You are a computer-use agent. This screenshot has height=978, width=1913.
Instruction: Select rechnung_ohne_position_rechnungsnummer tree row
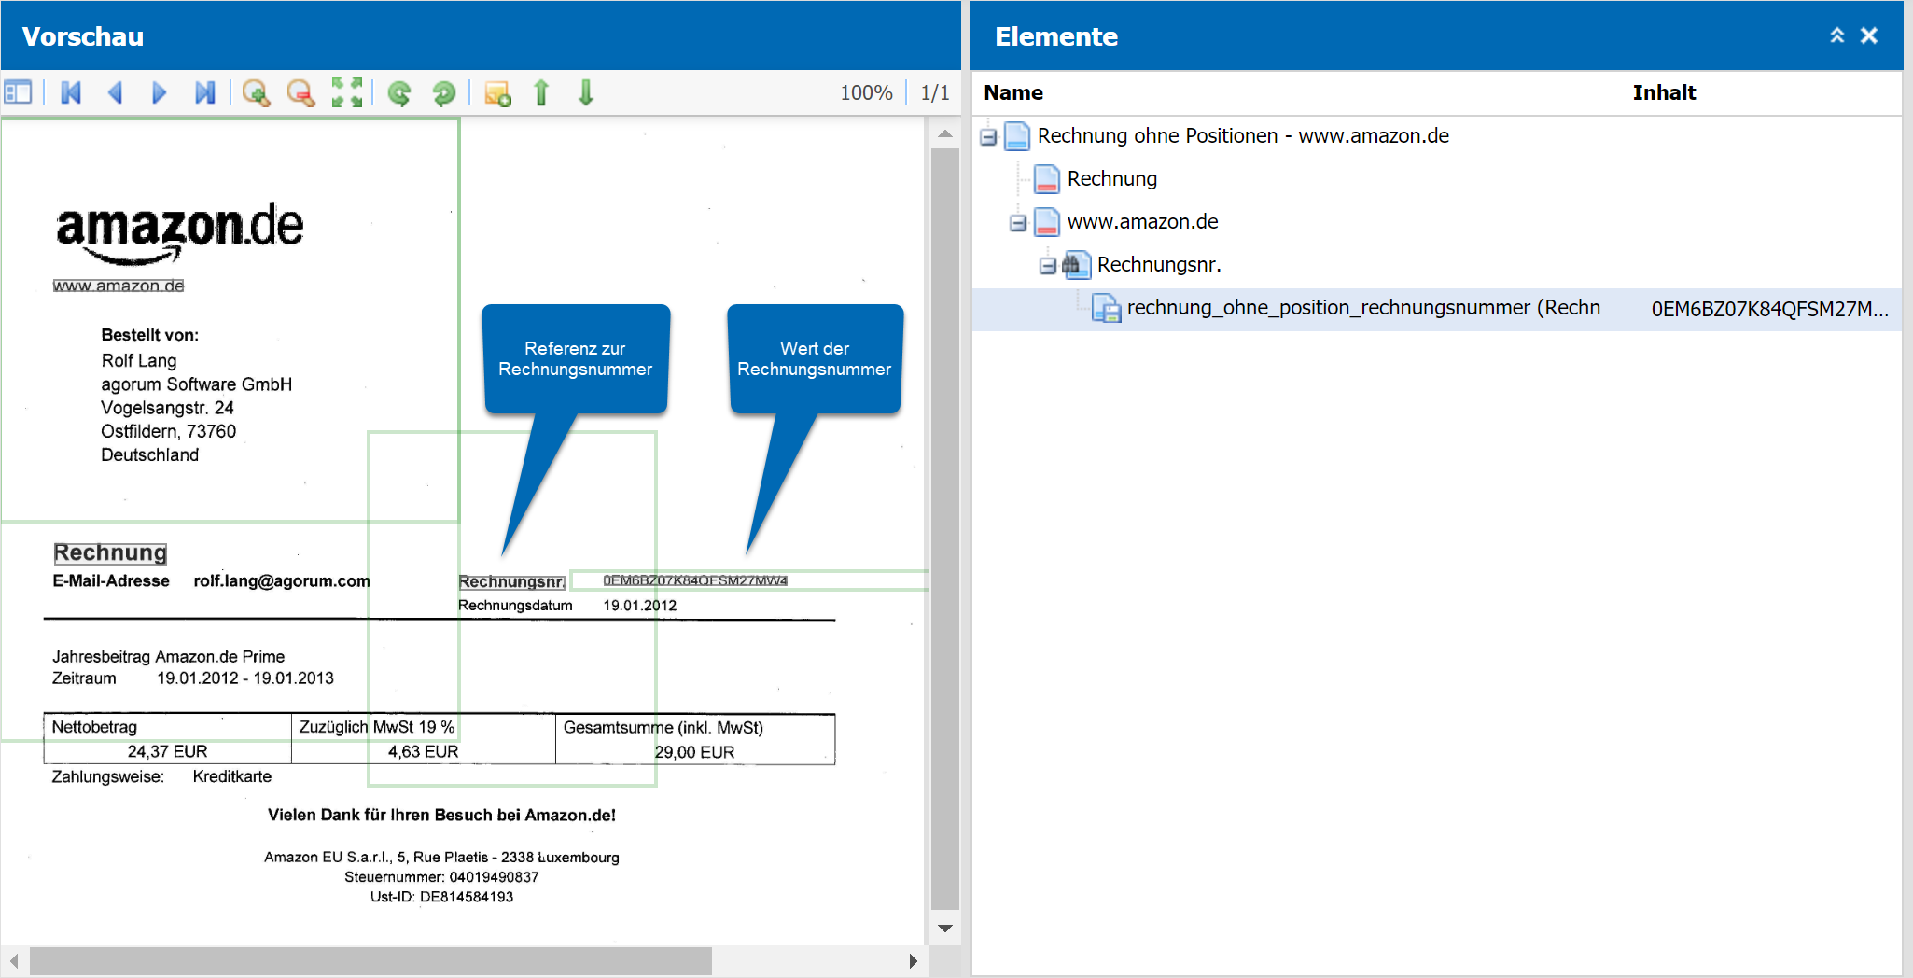[1437, 309]
